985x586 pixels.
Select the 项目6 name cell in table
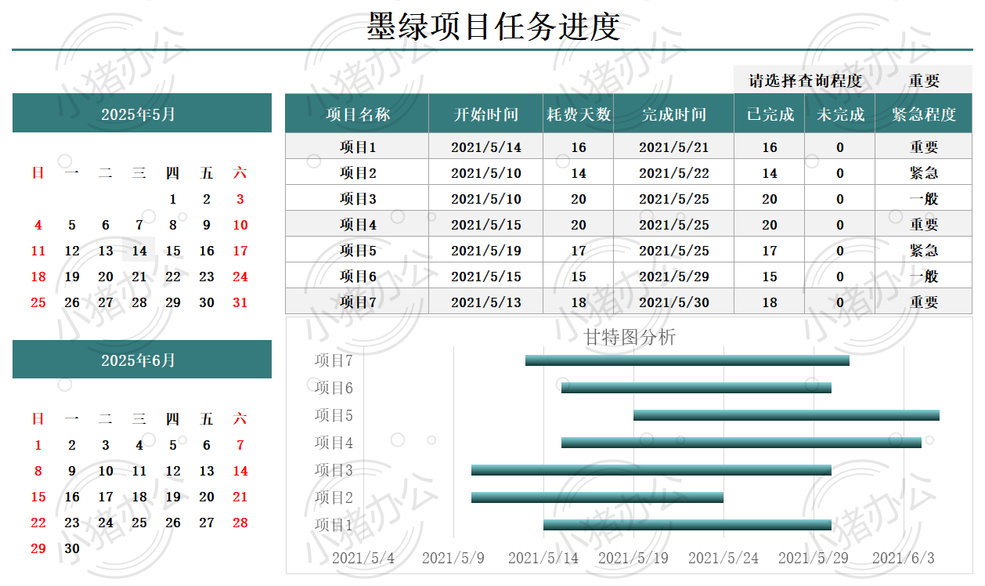(357, 276)
